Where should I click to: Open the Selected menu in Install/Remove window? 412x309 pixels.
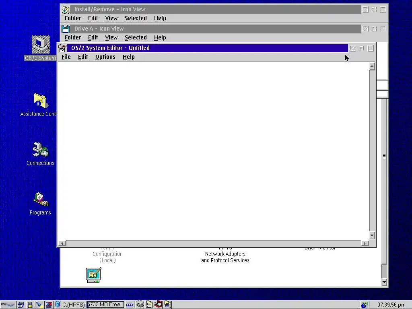pyautogui.click(x=136, y=19)
